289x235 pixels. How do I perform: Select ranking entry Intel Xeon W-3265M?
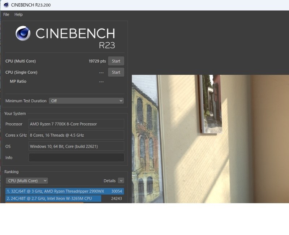point(65,198)
